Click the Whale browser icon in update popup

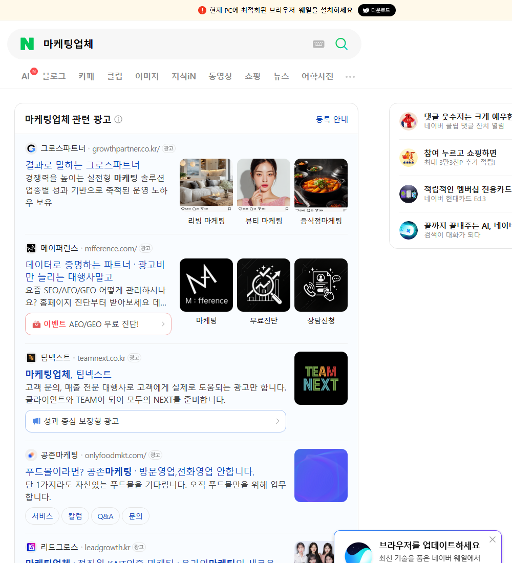pyautogui.click(x=358, y=553)
